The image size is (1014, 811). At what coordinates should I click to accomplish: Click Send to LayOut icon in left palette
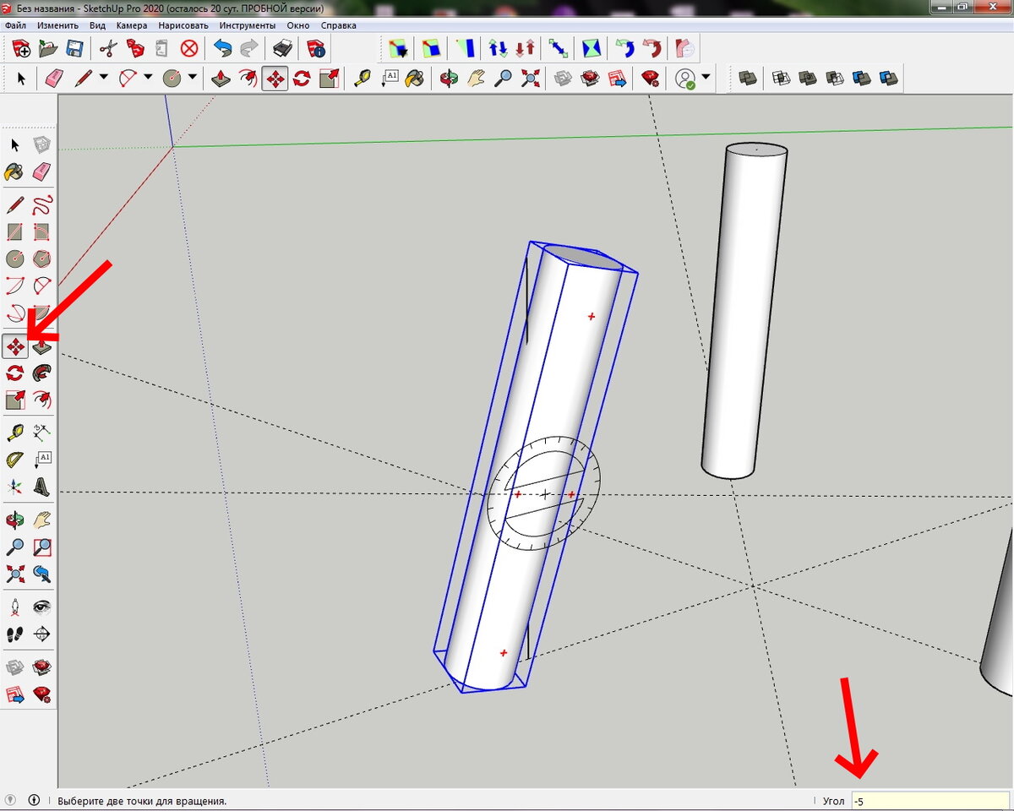(14, 694)
